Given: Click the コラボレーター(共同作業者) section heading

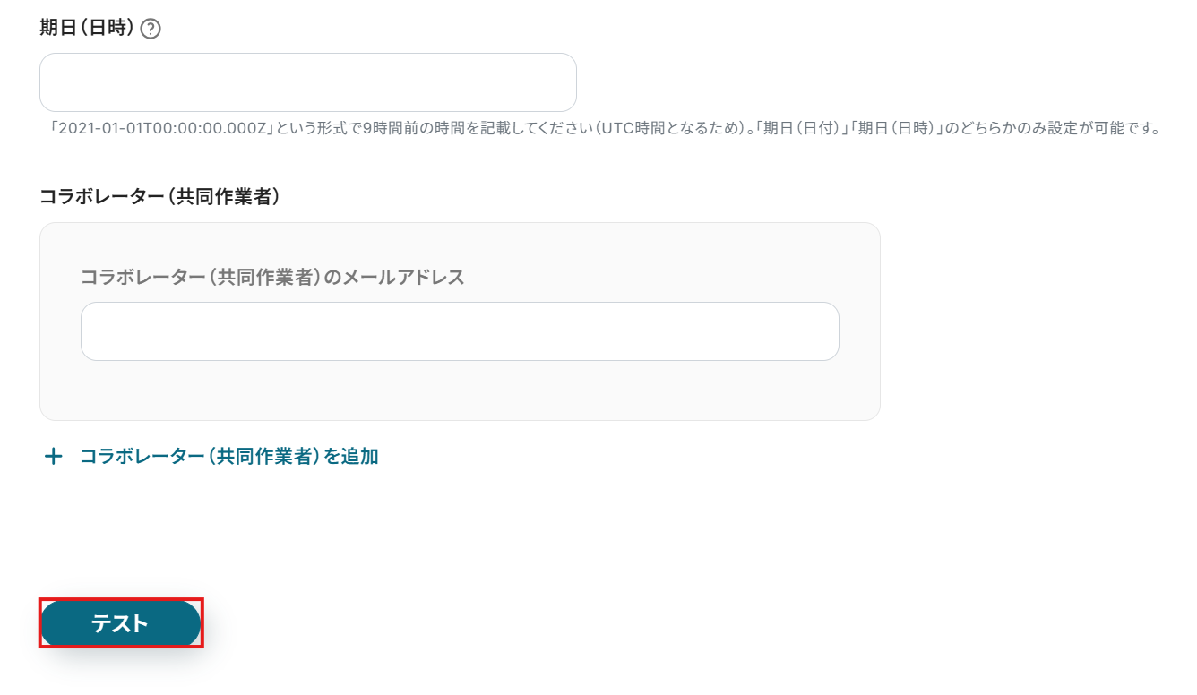Looking at the screenshot, I should (x=159, y=197).
